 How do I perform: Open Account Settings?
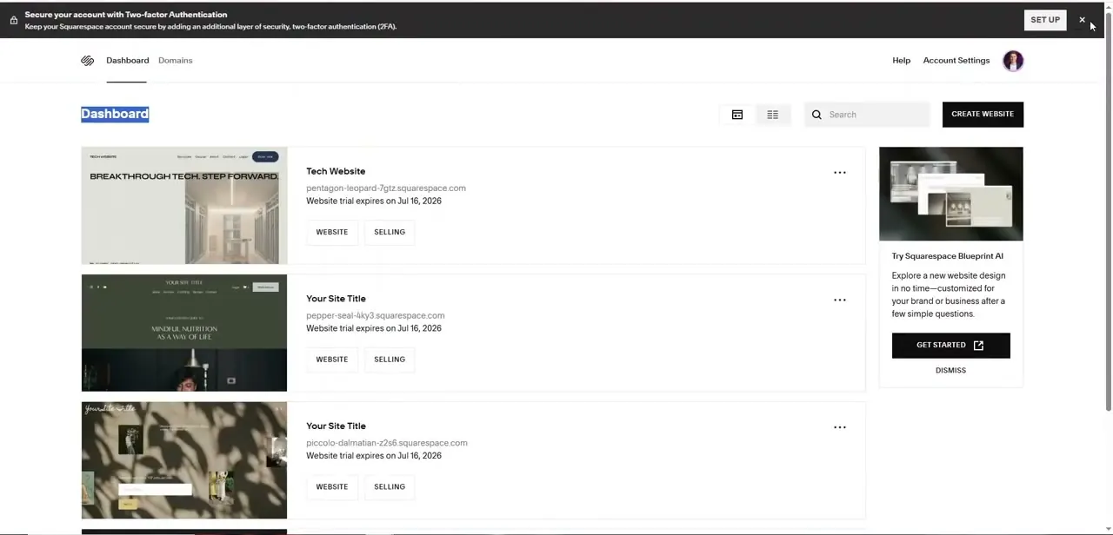(x=956, y=61)
